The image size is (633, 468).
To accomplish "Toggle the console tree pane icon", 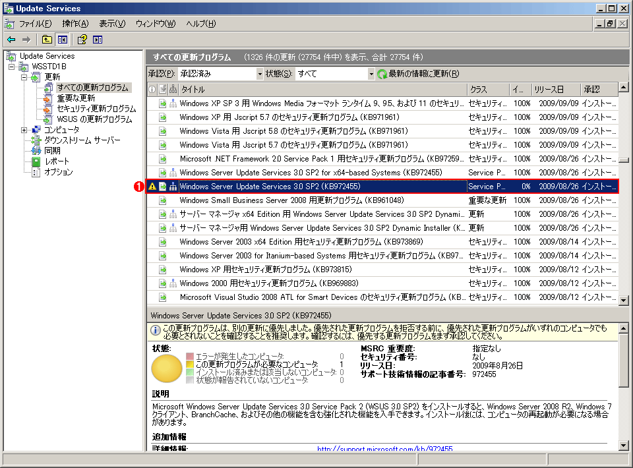I will 63,40.
